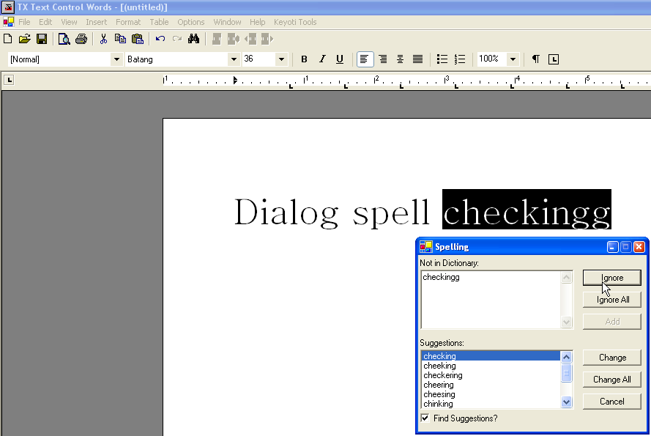Open the Keyoti Tools menu
Viewport: 651px width, 436px height.
(x=295, y=22)
